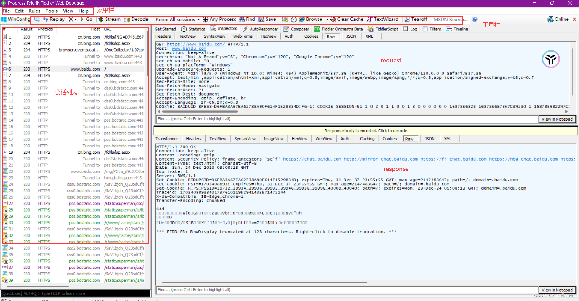Select request Cookies inspector tab
This screenshot has width=579, height=301.
click(x=311, y=36)
